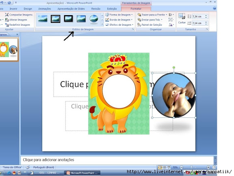The width and height of the screenshot is (234, 176).
Task: Fit slide to current window icon
Action: coord(214,167)
